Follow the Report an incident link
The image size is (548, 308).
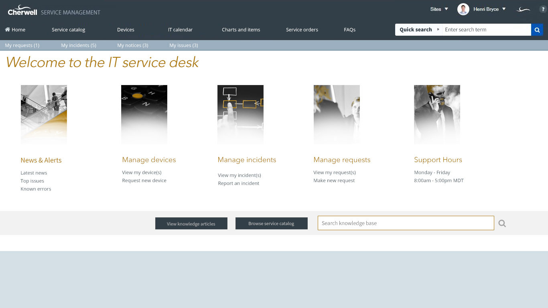click(x=238, y=183)
